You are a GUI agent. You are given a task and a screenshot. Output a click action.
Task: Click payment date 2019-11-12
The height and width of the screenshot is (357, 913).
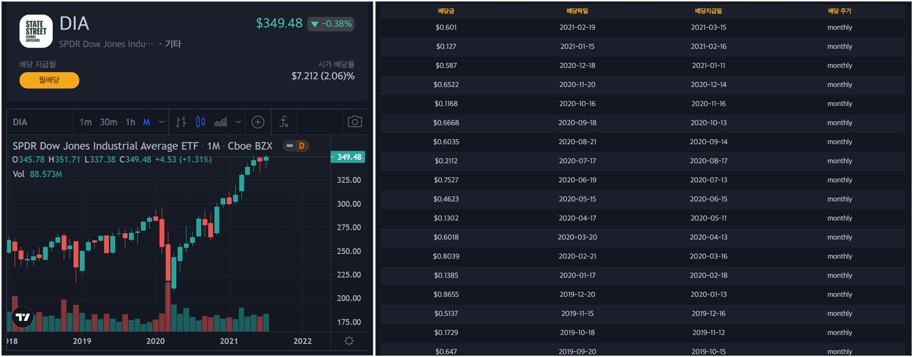click(708, 333)
